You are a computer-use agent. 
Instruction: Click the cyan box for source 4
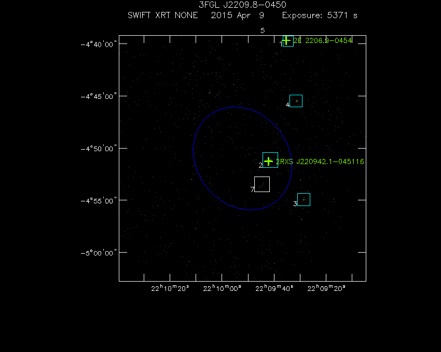point(296,101)
